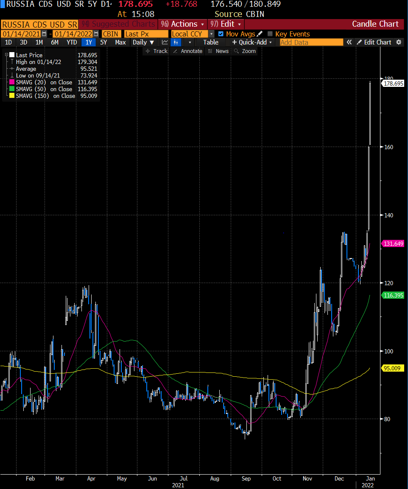Select the 5Y time range tab

tap(103, 42)
